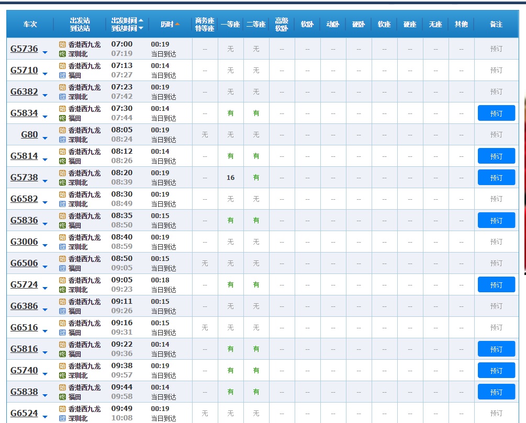
Task: Select arrival time 08:59 for G3006
Action: tap(122, 246)
